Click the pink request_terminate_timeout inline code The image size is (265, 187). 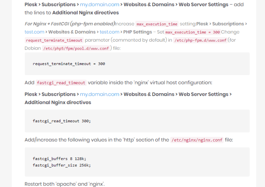[54, 40]
